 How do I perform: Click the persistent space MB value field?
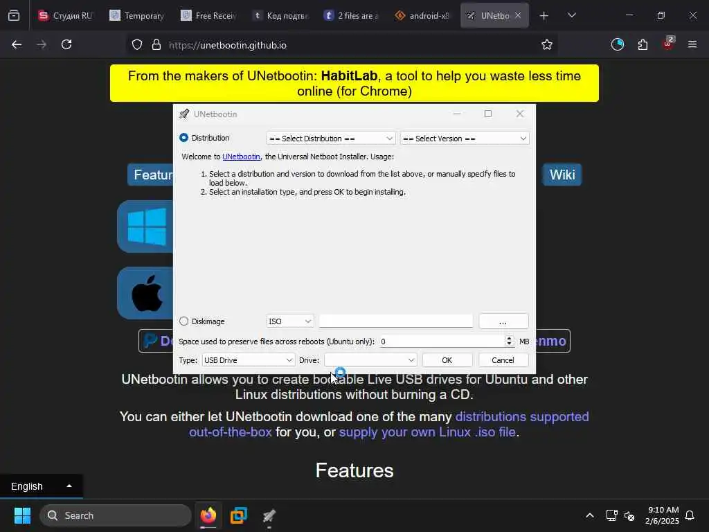(441, 341)
